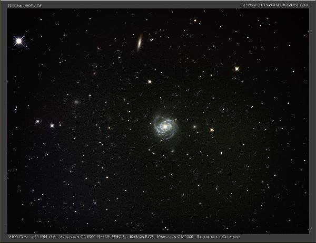
Task: Click the M100 spiral galaxy core
Action: (164, 126)
